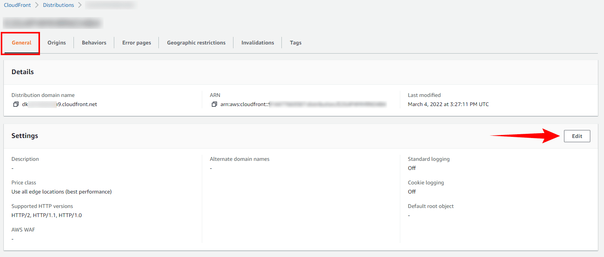604x257 pixels.
Task: Switch to the Behaviors tab
Action: tap(94, 43)
